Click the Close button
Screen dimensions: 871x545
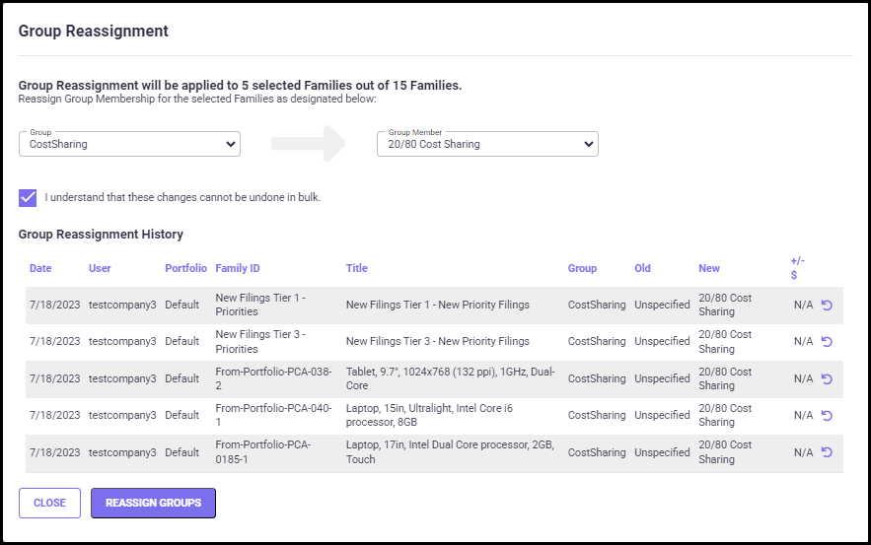coord(49,503)
